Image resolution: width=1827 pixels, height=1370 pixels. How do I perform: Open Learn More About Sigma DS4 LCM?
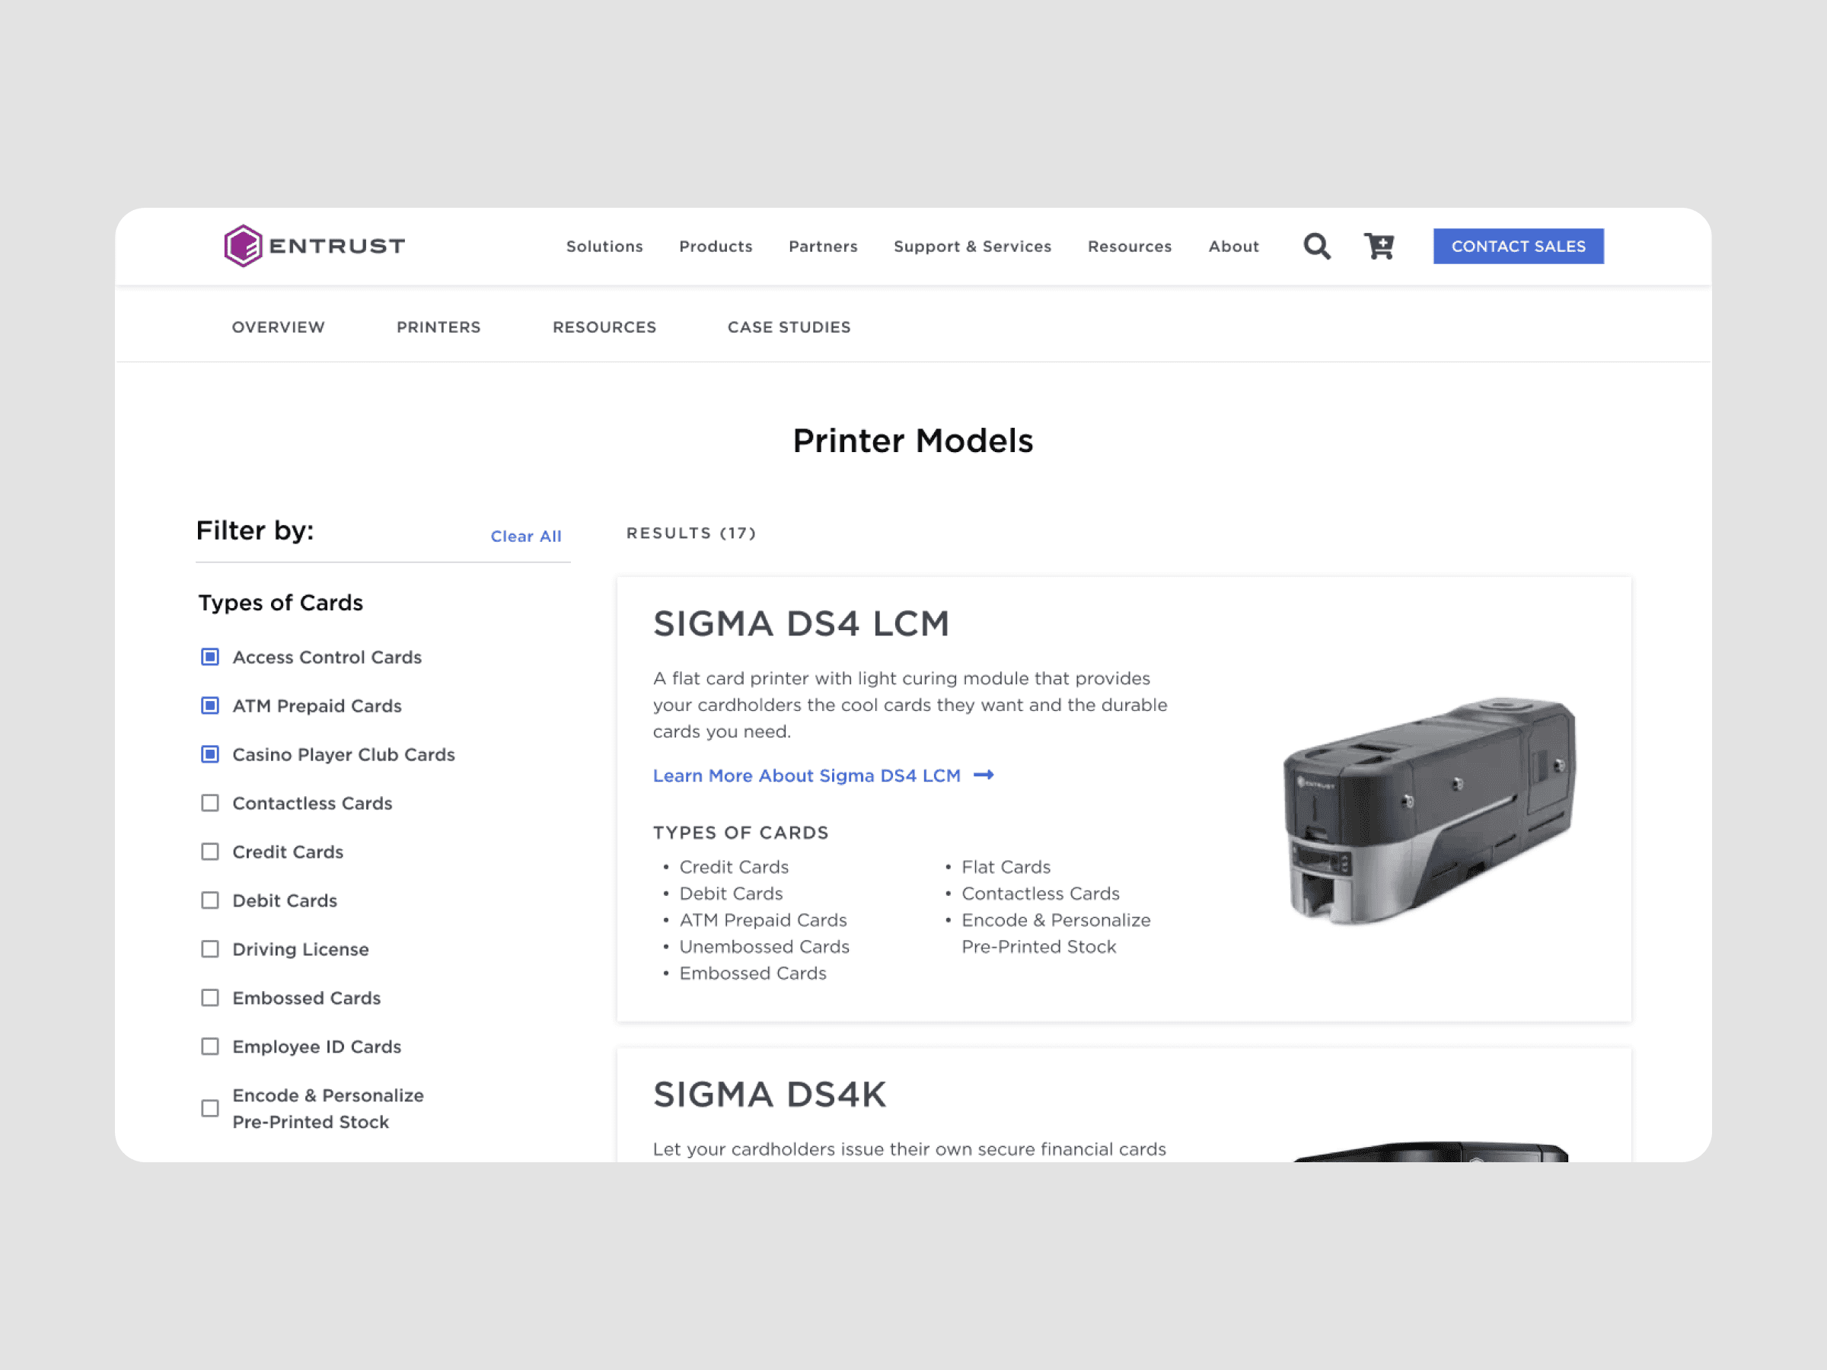pos(806,776)
